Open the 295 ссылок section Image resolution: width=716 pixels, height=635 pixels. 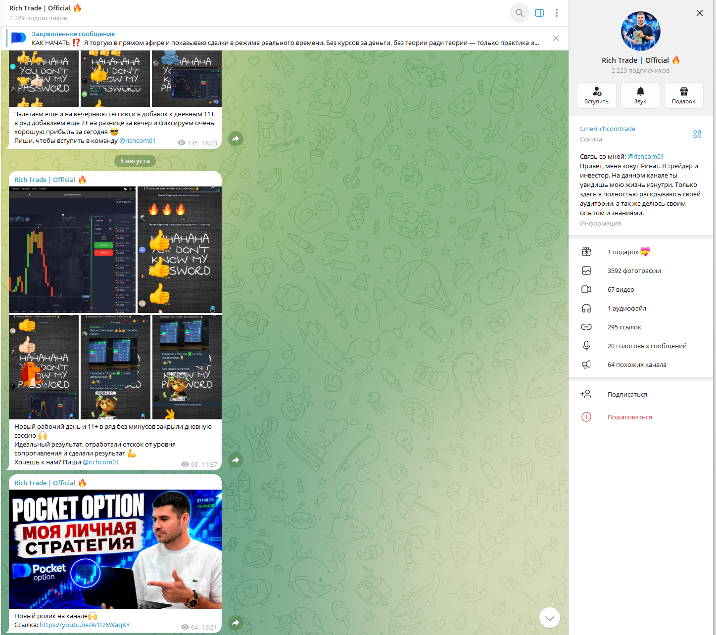click(641, 327)
